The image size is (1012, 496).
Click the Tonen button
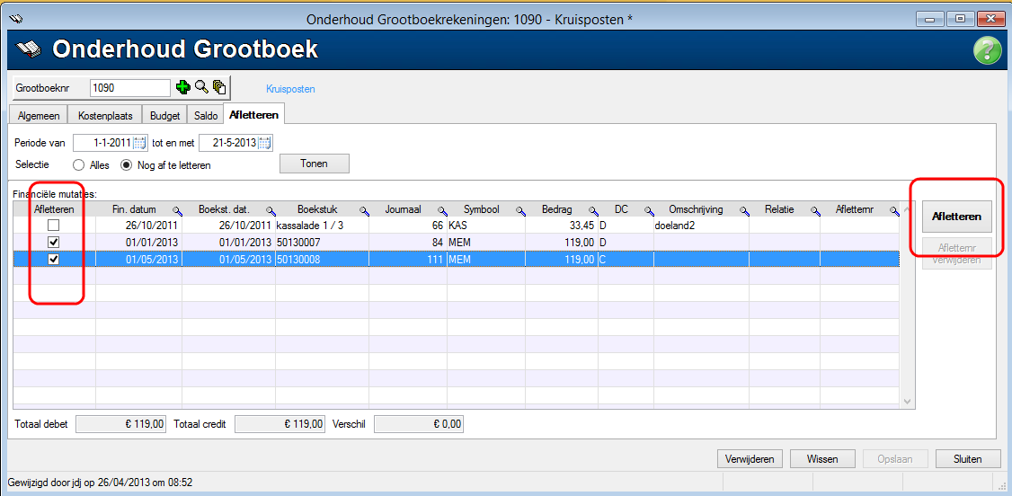click(315, 164)
